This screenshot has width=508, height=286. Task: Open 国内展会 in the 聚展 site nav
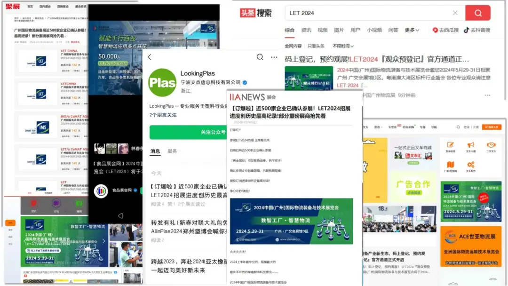point(45,7)
